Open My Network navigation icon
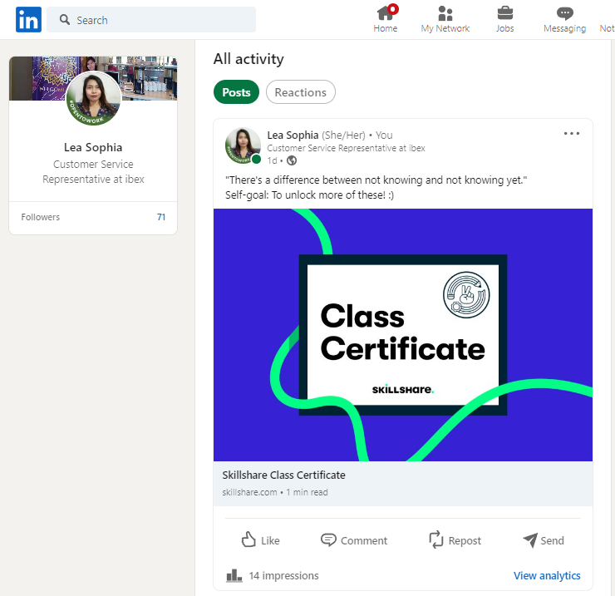 click(445, 19)
